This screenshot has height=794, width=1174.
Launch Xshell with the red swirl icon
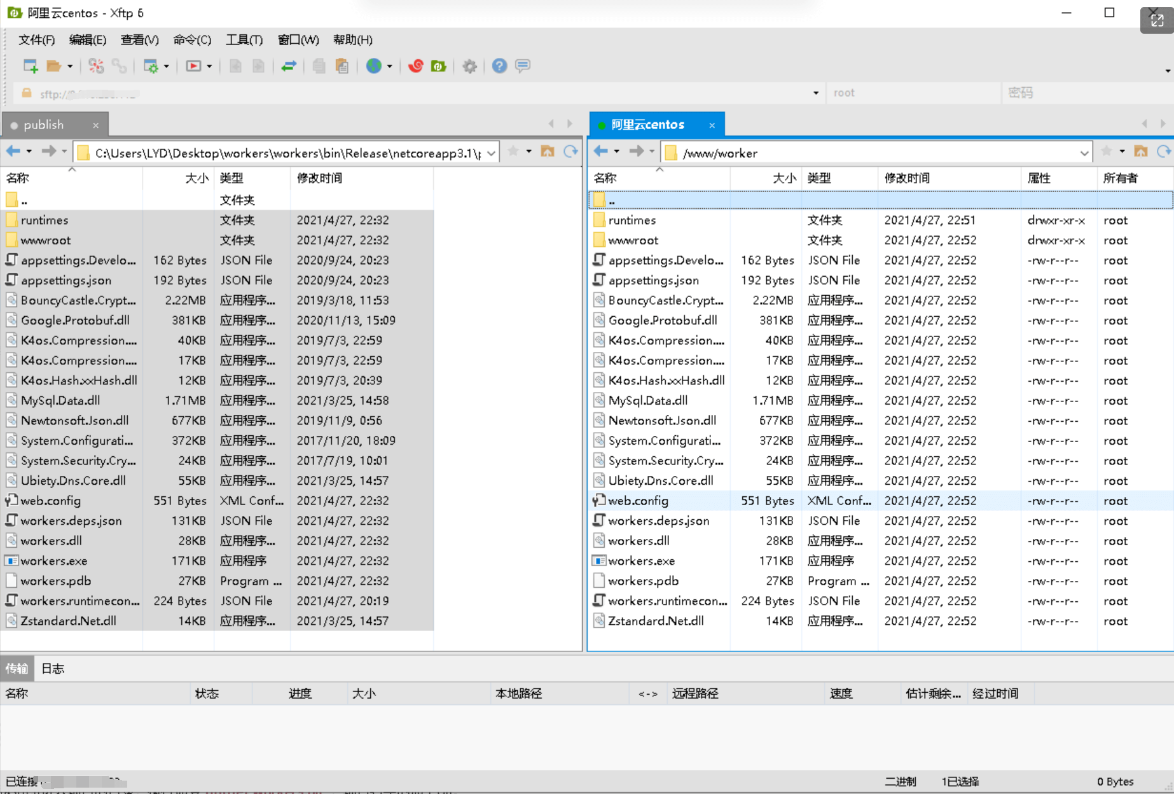tap(416, 66)
